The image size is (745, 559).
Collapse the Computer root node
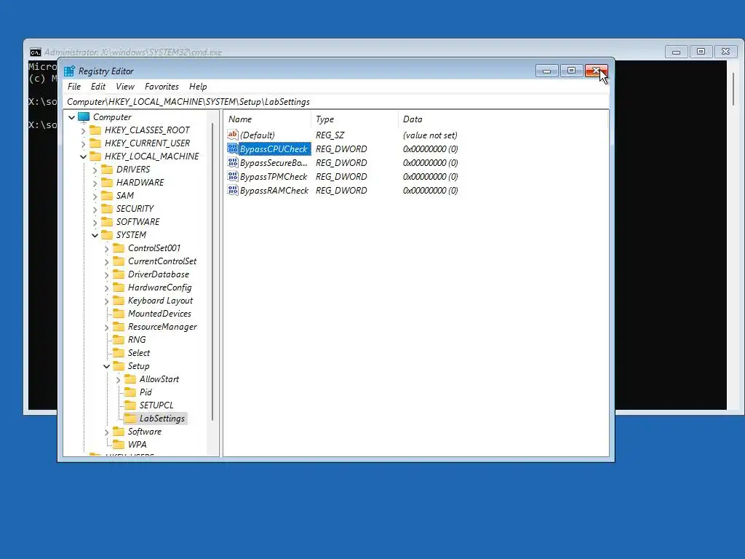pyautogui.click(x=72, y=117)
